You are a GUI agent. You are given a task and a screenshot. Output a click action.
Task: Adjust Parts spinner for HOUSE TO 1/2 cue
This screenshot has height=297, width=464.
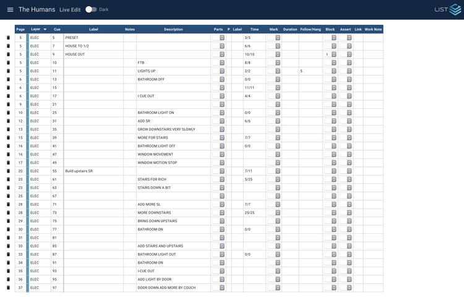(222, 46)
